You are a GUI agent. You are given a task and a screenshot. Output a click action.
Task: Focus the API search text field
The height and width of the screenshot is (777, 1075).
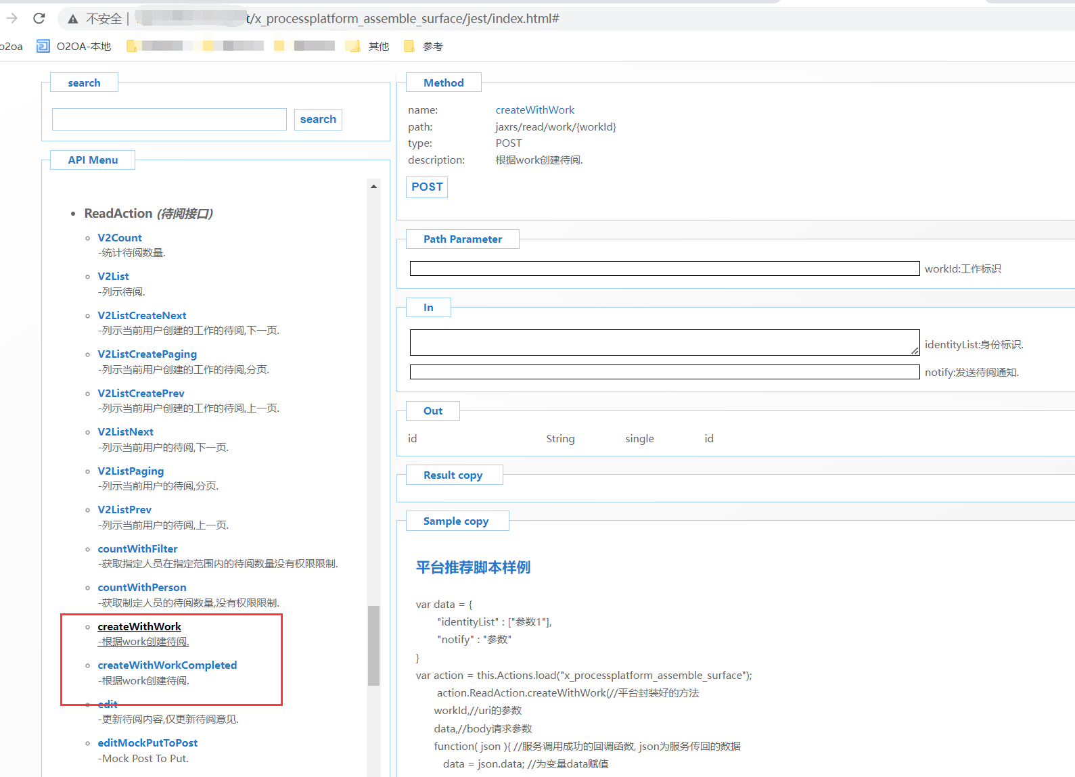pos(169,119)
